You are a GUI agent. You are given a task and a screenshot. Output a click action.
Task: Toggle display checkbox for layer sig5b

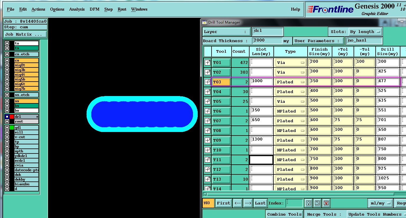tap(7, 79)
